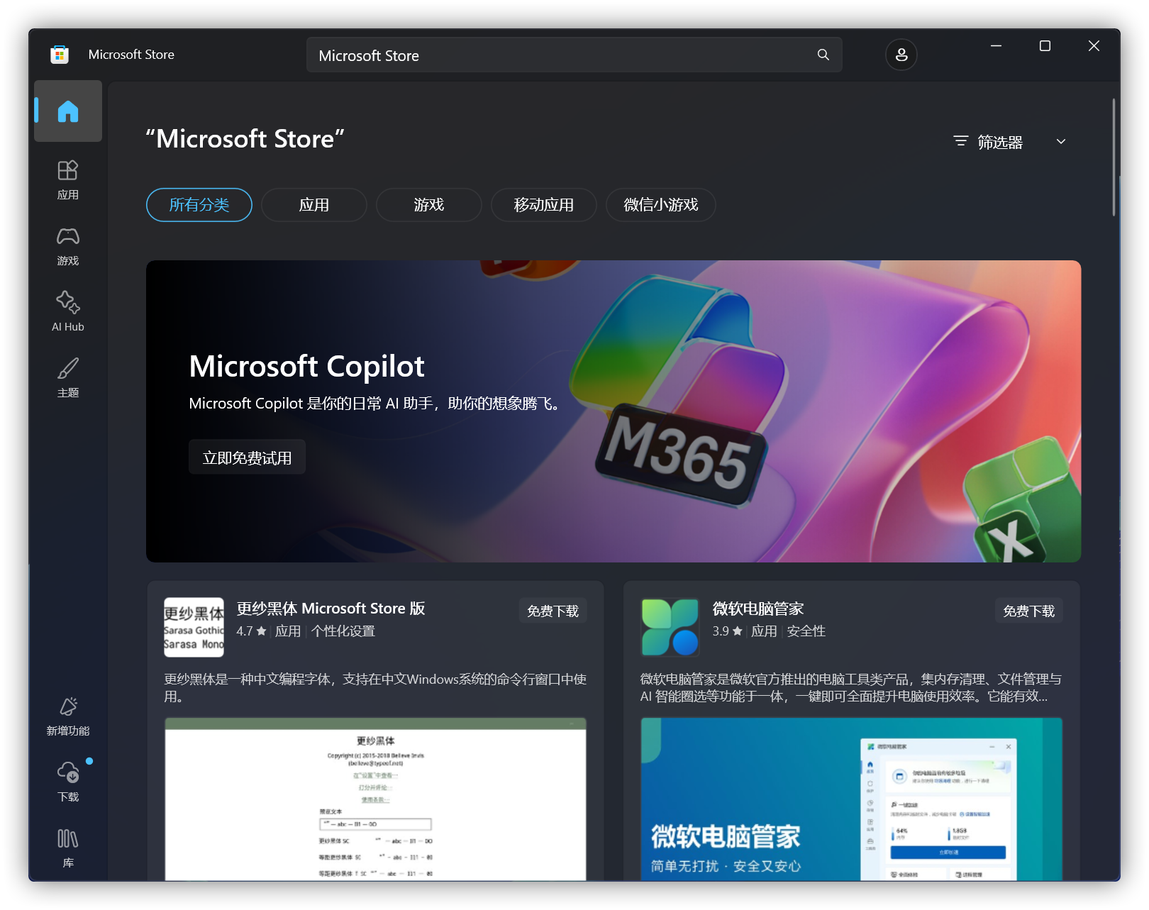Image resolution: width=1149 pixels, height=910 pixels.
Task: Click 免费下载 for 更纱黑体 Microsoft Store 版
Action: 553,611
